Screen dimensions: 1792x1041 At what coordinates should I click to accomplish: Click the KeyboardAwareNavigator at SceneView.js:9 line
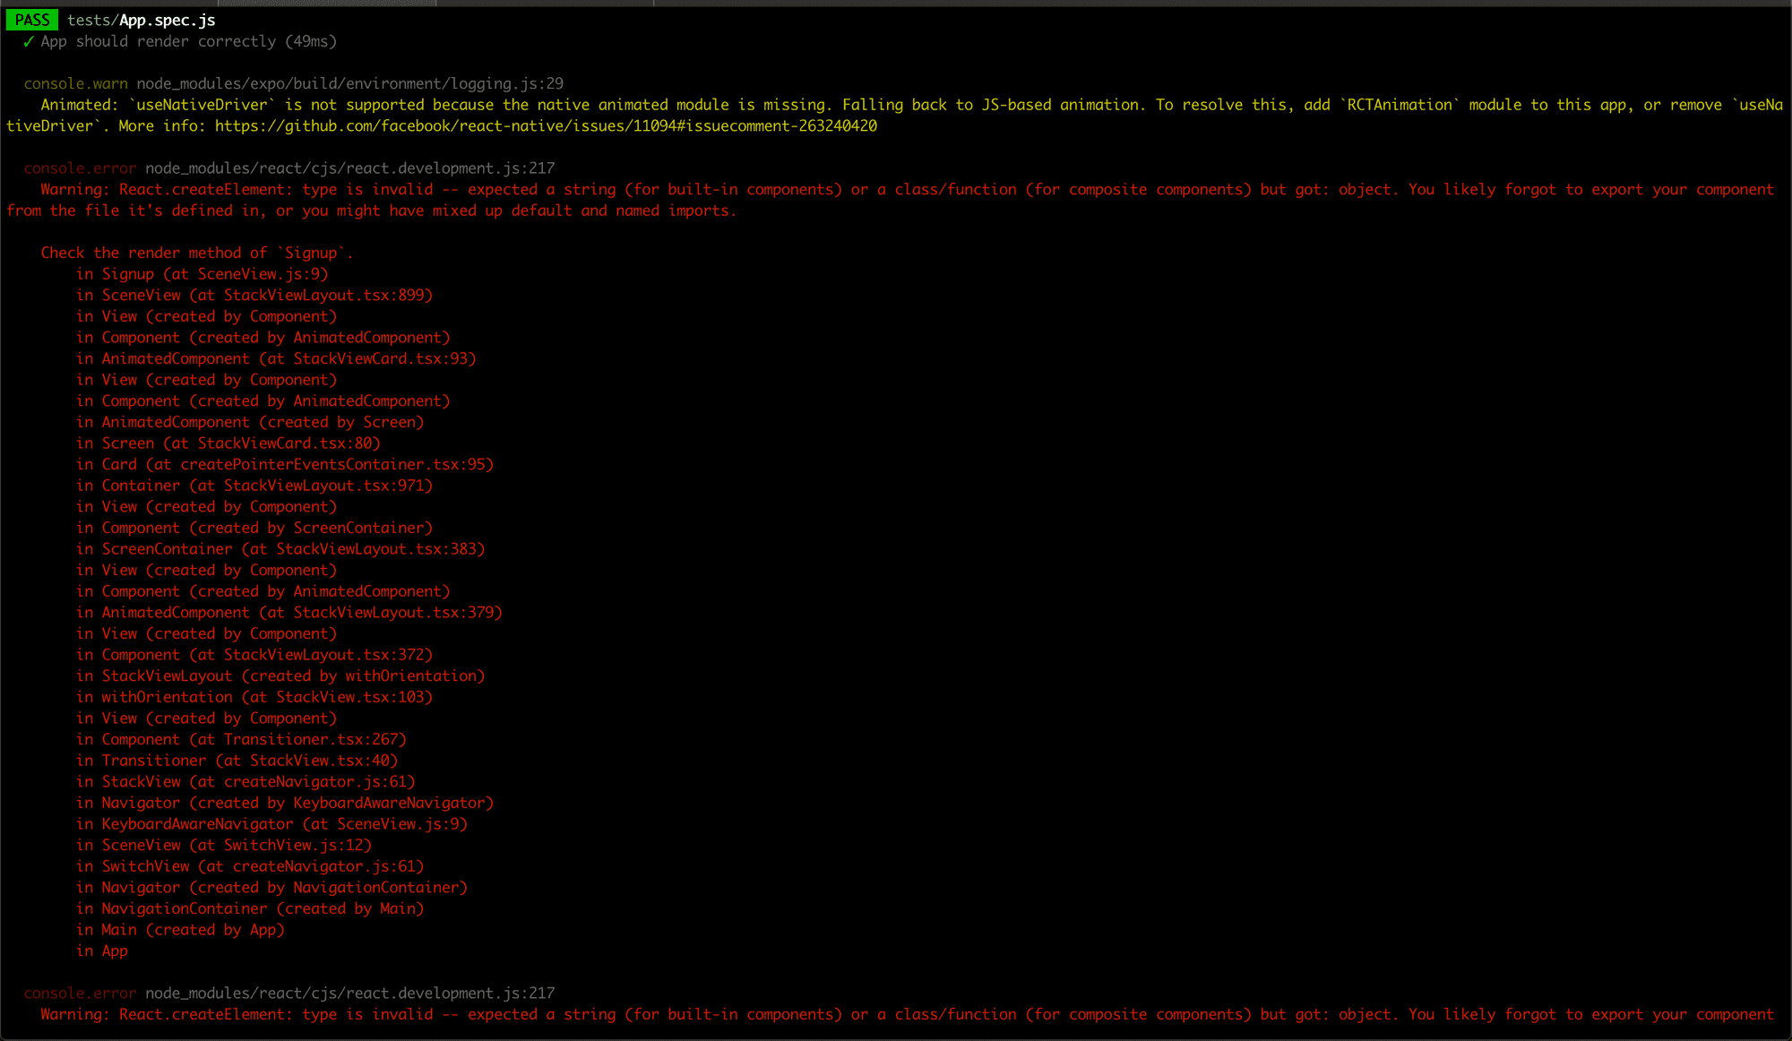271,824
